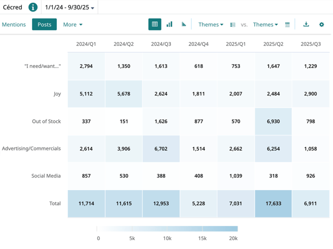
Task: Switch to horizontal bar chart view
Action: pyautogui.click(x=184, y=24)
